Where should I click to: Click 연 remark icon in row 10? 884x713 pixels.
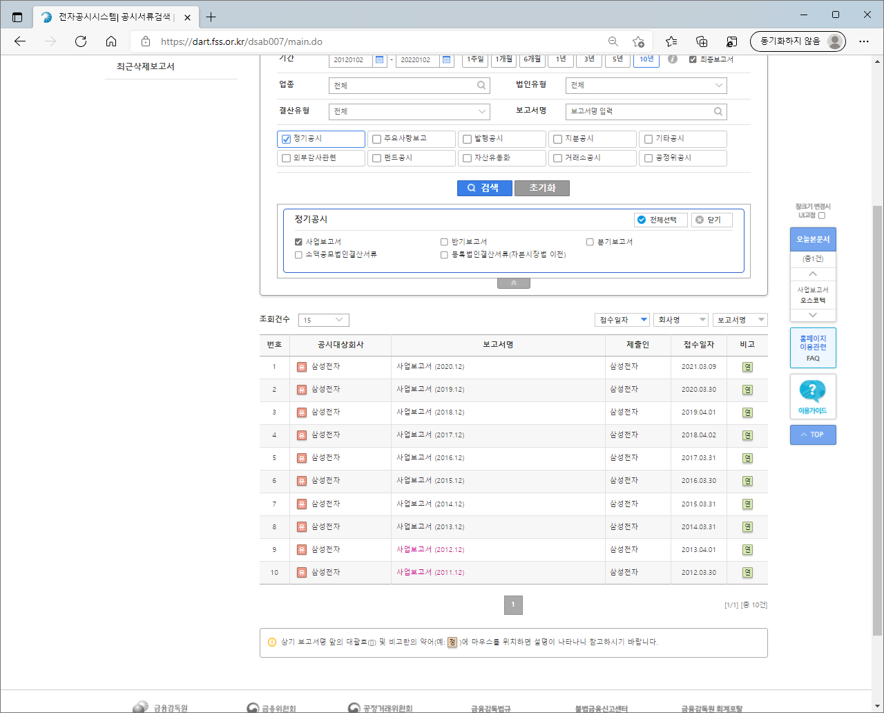click(747, 572)
